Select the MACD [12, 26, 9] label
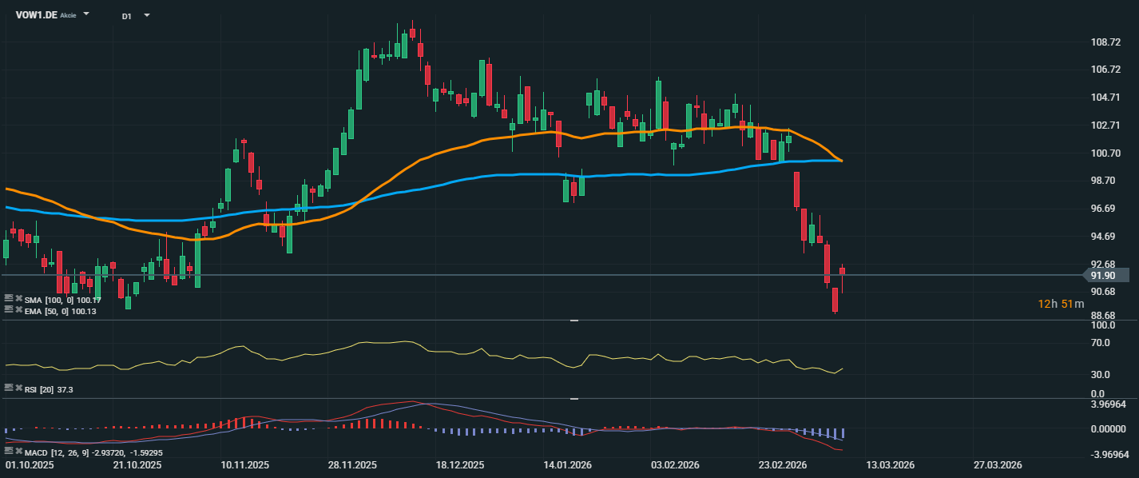Viewport: 1139px width, 478px height. click(x=55, y=452)
